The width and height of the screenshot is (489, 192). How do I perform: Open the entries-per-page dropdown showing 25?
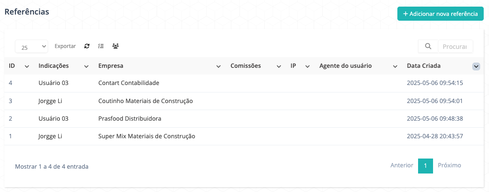point(31,46)
